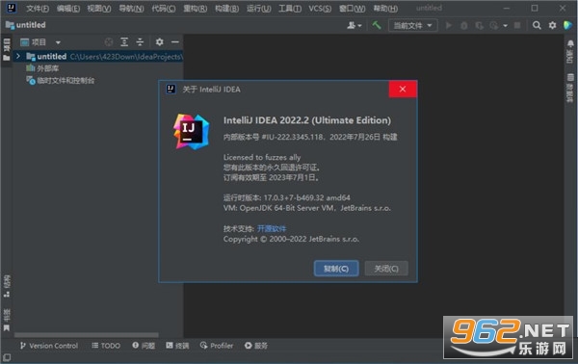Click Expand All in Project panel
This screenshot has width=578, height=364.
[124, 42]
